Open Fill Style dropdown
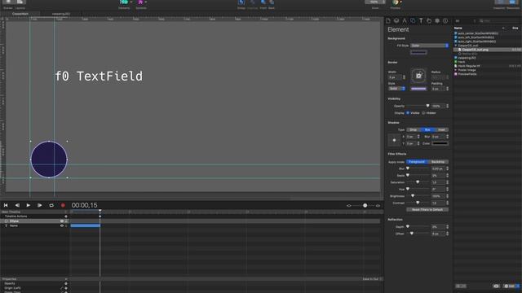The width and height of the screenshot is (522, 293). click(x=430, y=46)
